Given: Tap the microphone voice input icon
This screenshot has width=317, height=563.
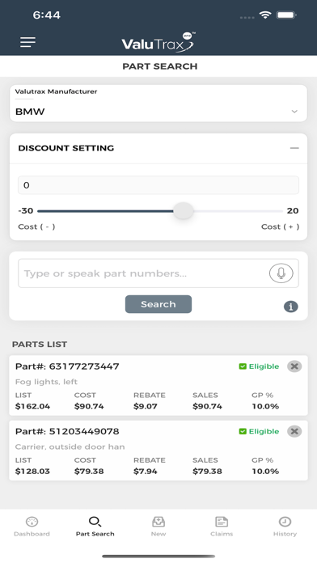Looking at the screenshot, I should (x=281, y=273).
